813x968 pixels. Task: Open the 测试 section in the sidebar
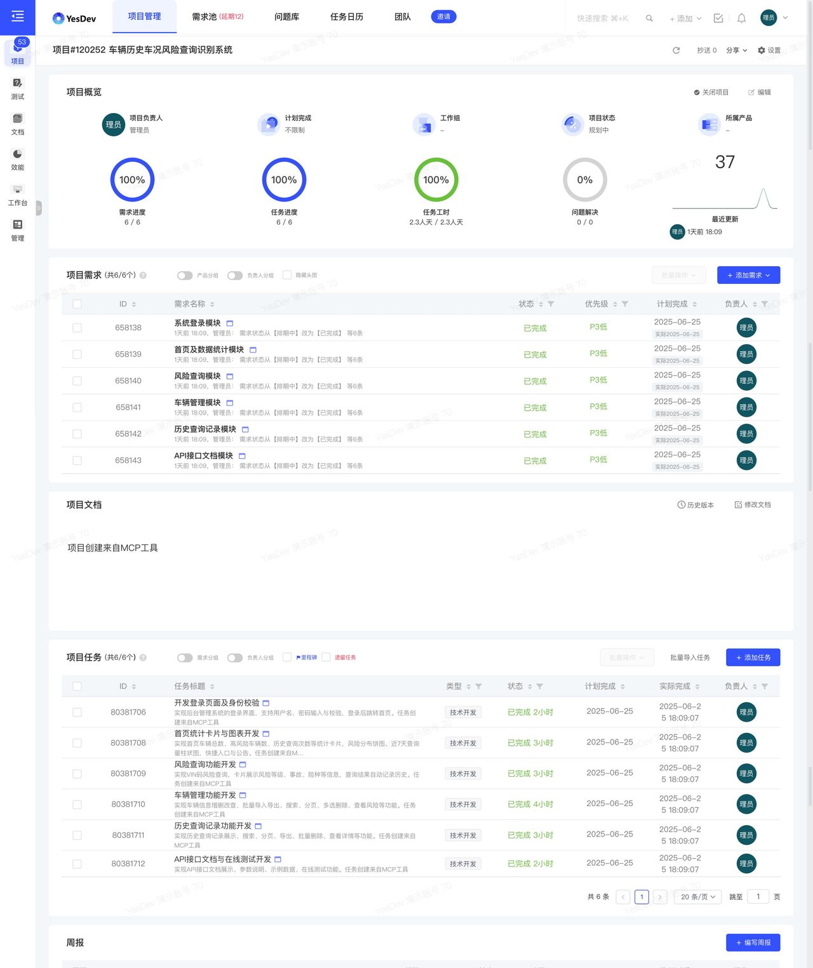pos(17,88)
